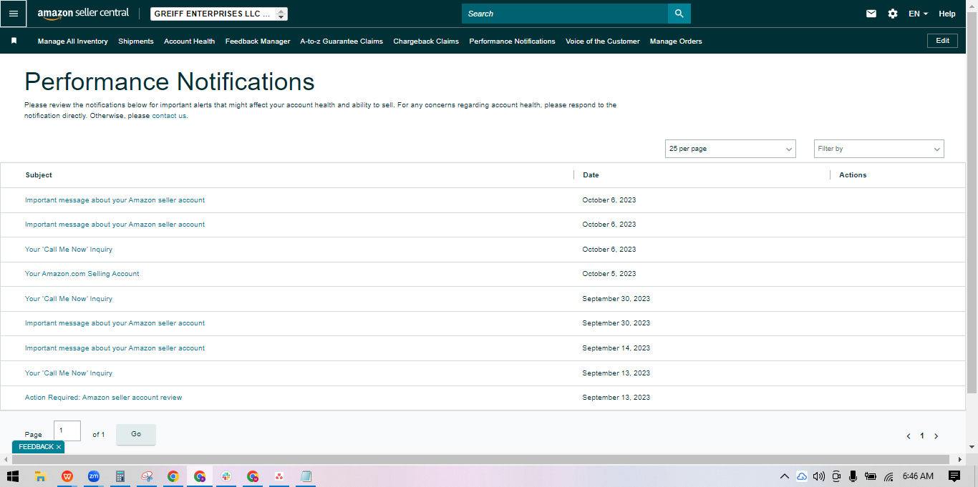Expand the 25 per page dropdown
The height and width of the screenshot is (487, 978).
point(730,149)
